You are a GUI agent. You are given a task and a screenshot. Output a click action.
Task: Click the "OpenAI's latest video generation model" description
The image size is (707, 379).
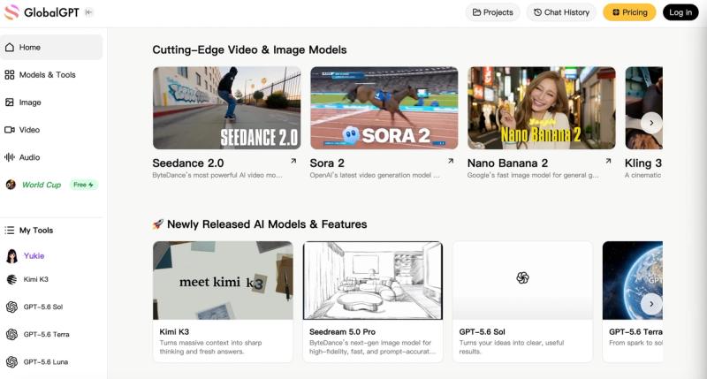(x=375, y=175)
